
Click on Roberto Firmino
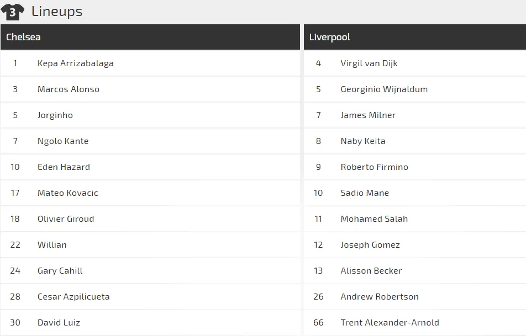pyautogui.click(x=374, y=167)
